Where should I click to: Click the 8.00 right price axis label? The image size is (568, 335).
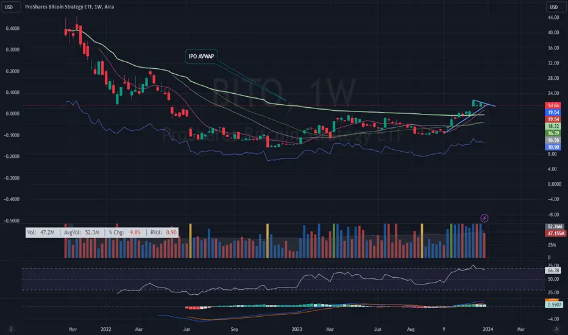coord(552,154)
